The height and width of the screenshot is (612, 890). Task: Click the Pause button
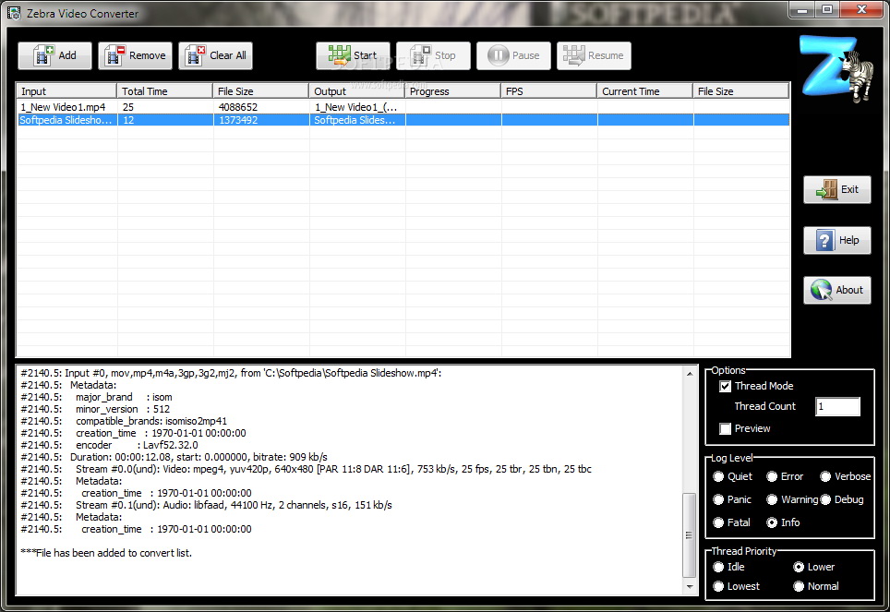[513, 55]
